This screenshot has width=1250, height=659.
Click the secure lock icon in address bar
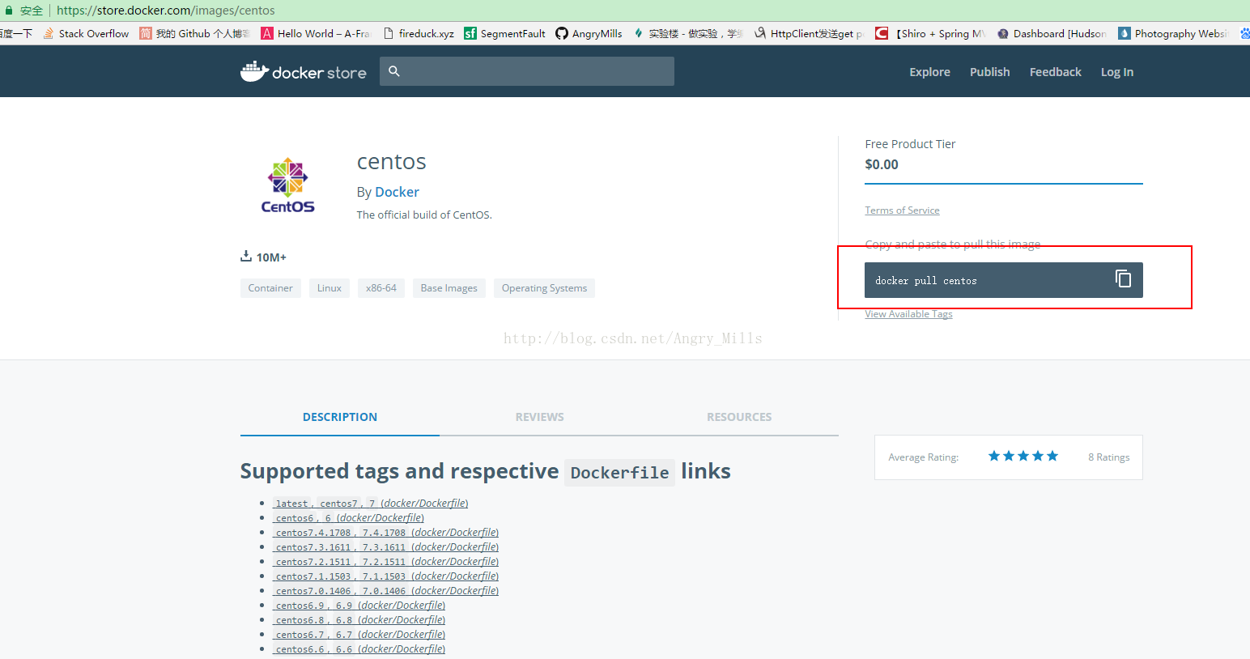pyautogui.click(x=9, y=11)
